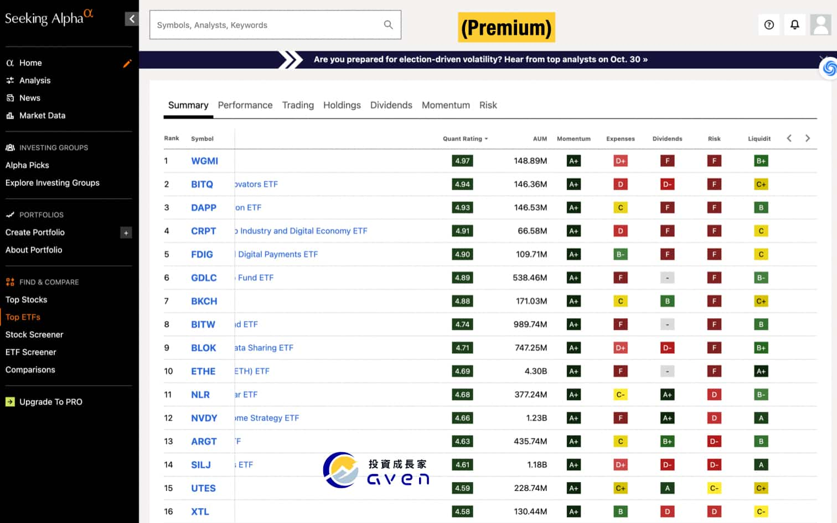Open the BLOK symbol link
Viewport: 837px width, 523px height.
(x=204, y=348)
